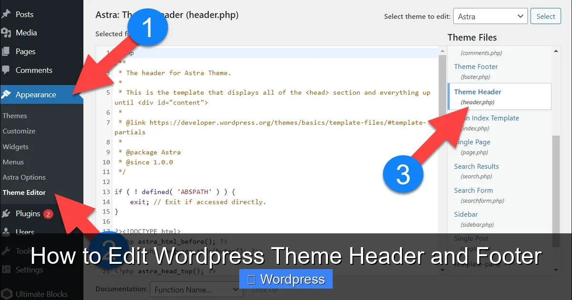Click the Comments speech bubble icon
This screenshot has width=572, height=300.
point(6,70)
